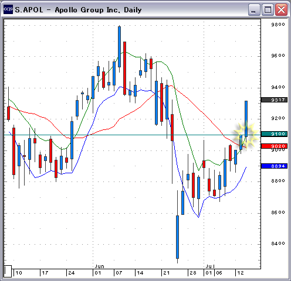This screenshot has width=291, height=281.
Task: Click date label 17 on time axis
Action: click(x=45, y=273)
